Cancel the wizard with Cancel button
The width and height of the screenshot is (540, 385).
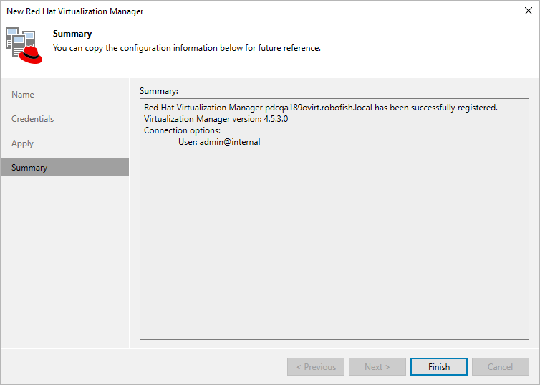tap(500, 367)
